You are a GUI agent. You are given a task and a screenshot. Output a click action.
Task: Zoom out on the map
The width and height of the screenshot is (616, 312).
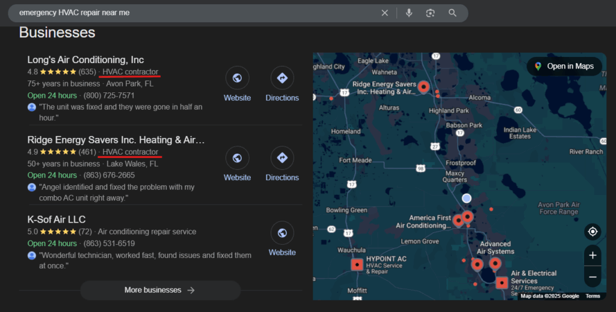[x=593, y=277]
